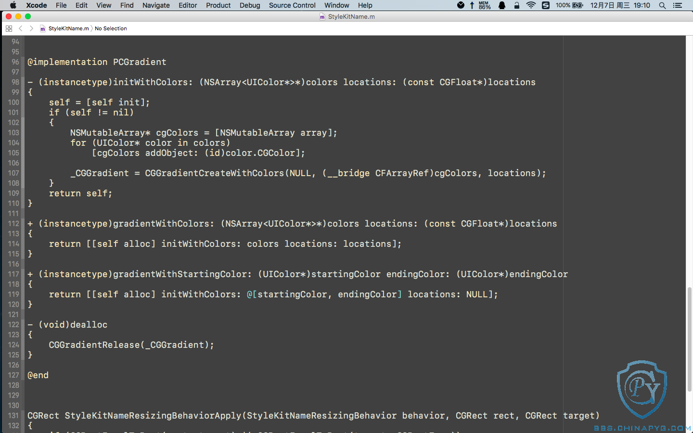693x433 pixels.
Task: Open the Window menu
Action: point(337,5)
